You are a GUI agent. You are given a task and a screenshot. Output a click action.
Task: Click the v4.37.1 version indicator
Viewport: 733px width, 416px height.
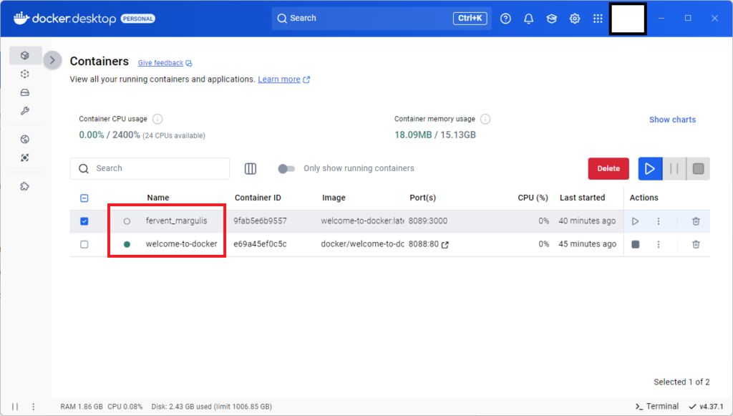(706, 406)
